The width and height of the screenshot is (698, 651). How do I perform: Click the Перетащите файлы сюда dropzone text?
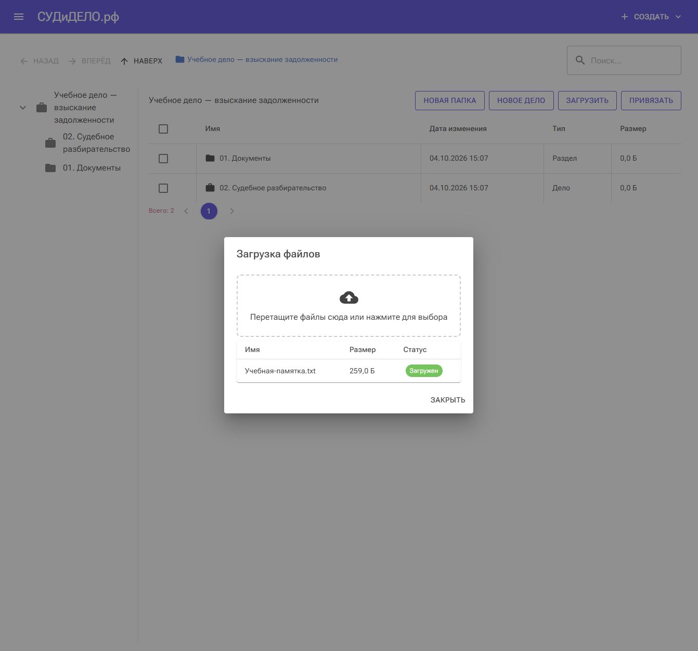(348, 317)
